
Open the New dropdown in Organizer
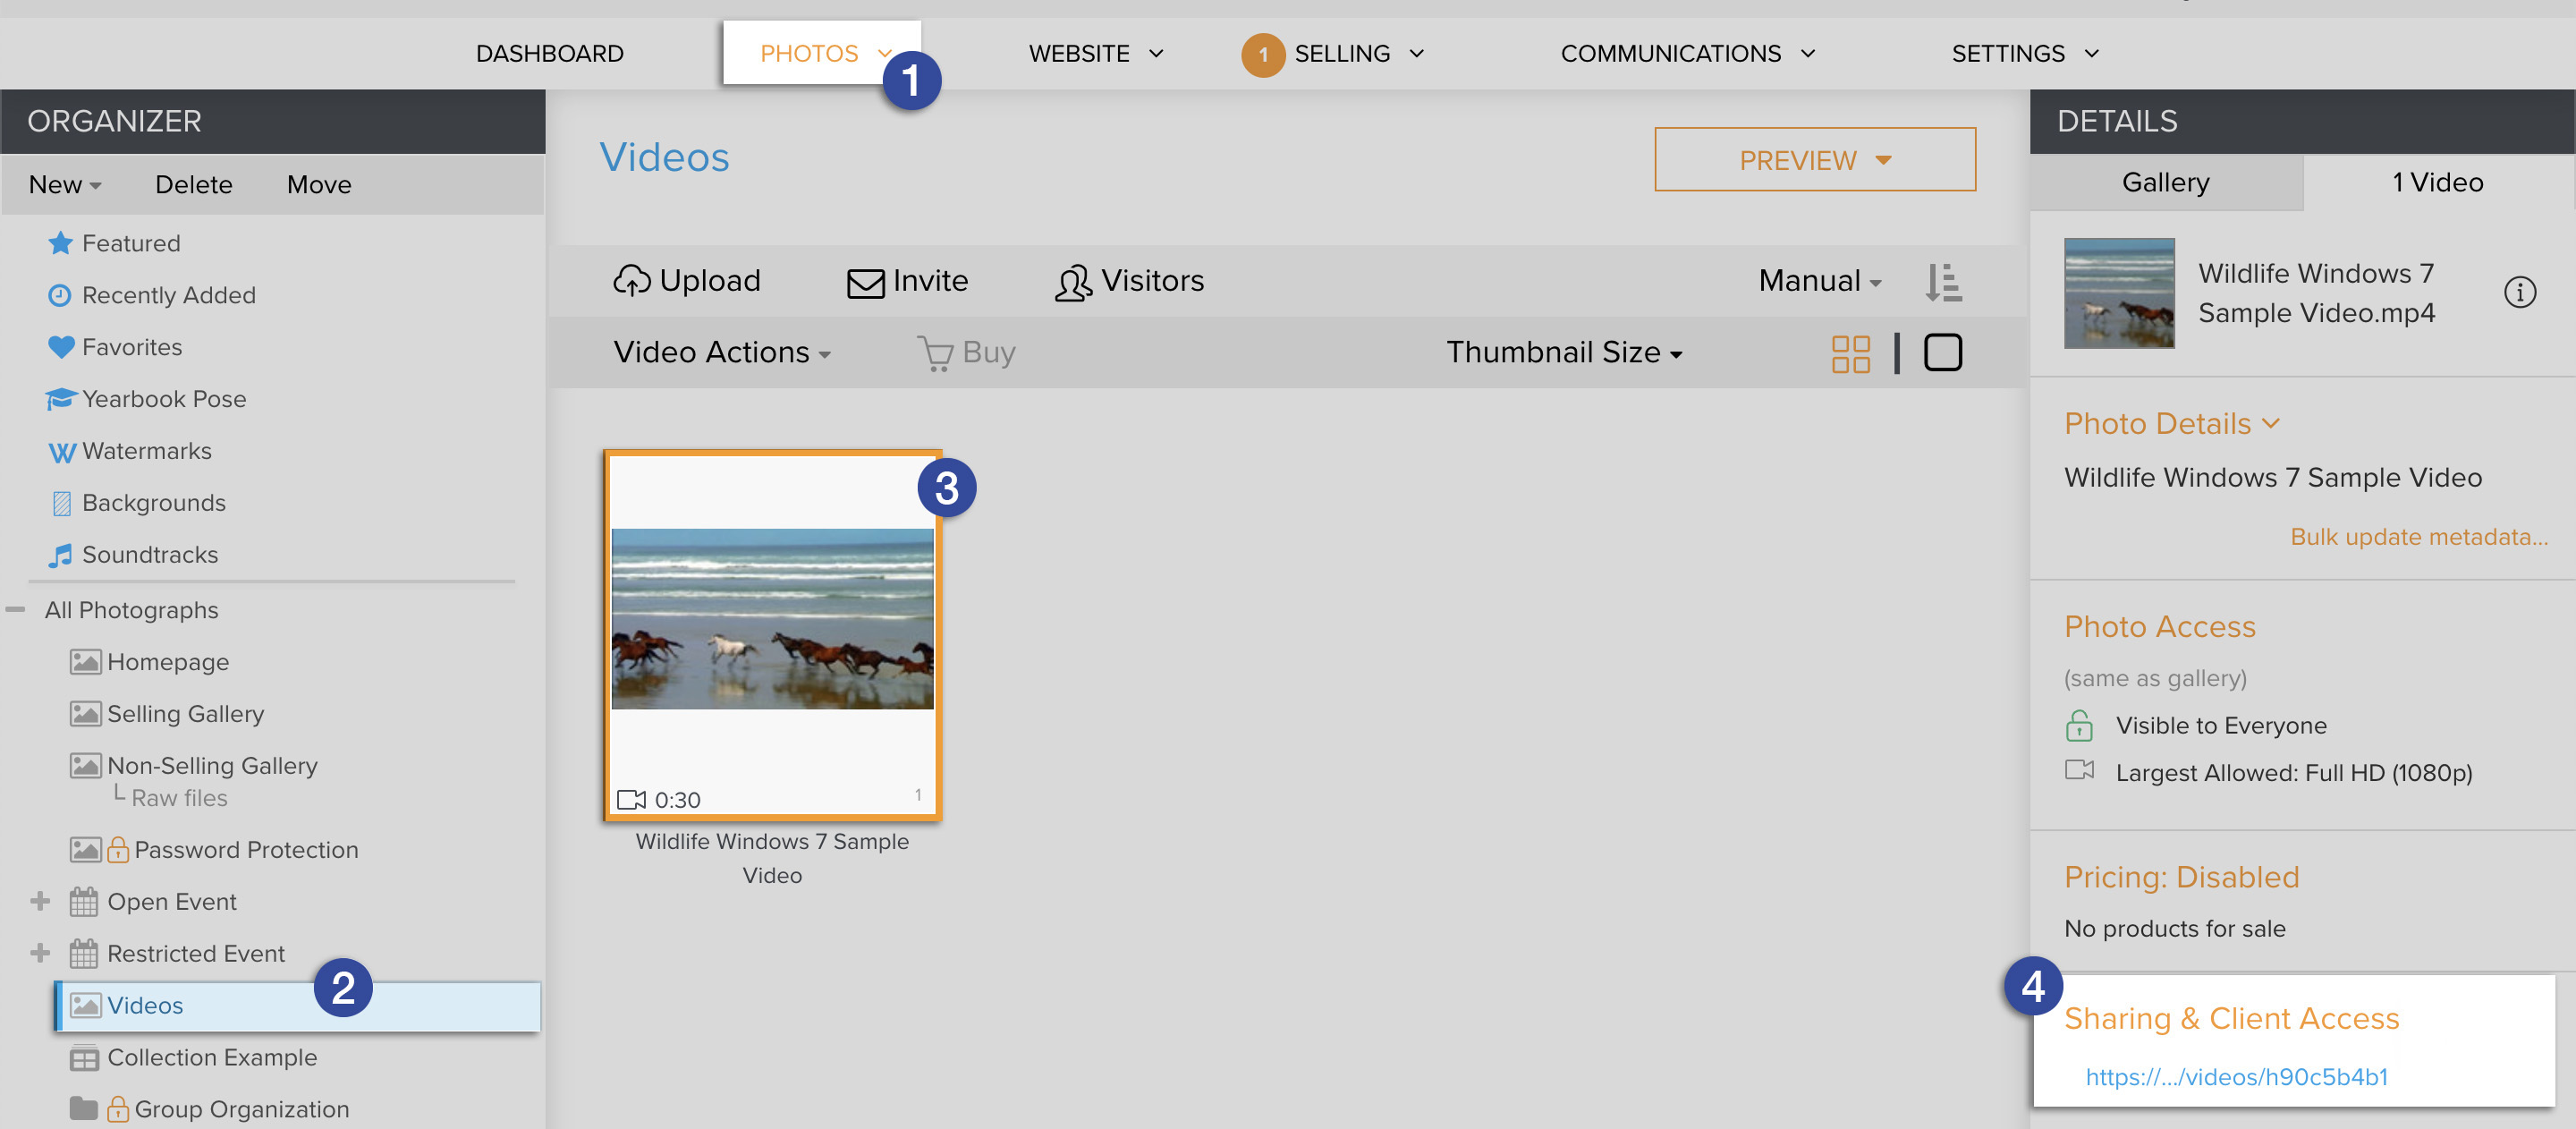pos(65,185)
